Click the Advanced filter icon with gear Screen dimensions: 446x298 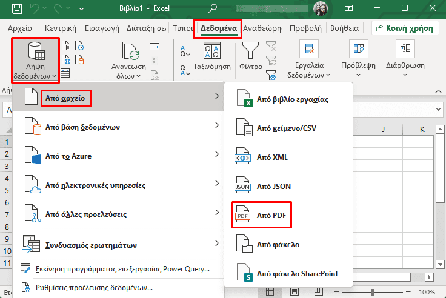[271, 75]
